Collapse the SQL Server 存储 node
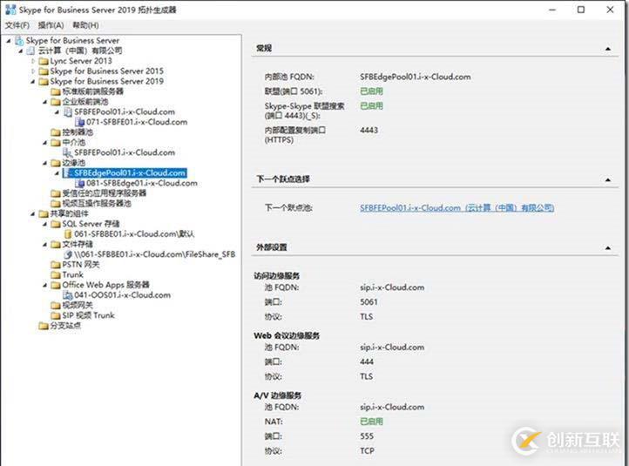 point(45,224)
